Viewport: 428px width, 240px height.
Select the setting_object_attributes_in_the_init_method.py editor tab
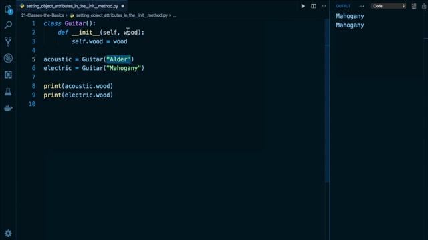(72, 6)
